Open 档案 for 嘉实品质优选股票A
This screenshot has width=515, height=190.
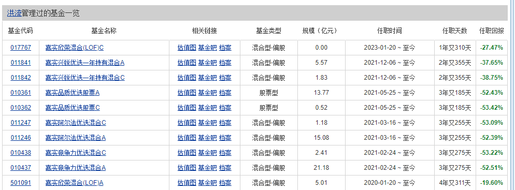coord(225,93)
